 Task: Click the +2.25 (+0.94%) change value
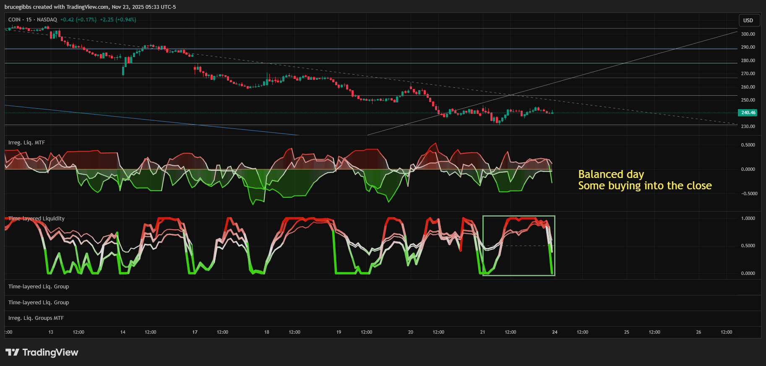click(x=118, y=20)
